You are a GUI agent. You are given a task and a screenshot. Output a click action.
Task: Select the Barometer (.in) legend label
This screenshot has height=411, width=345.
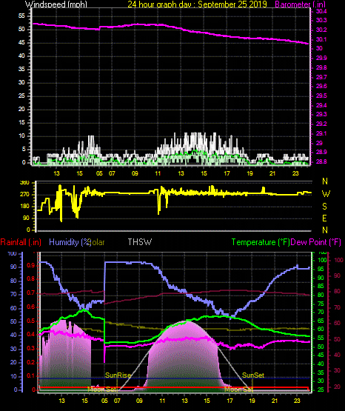click(x=300, y=4)
